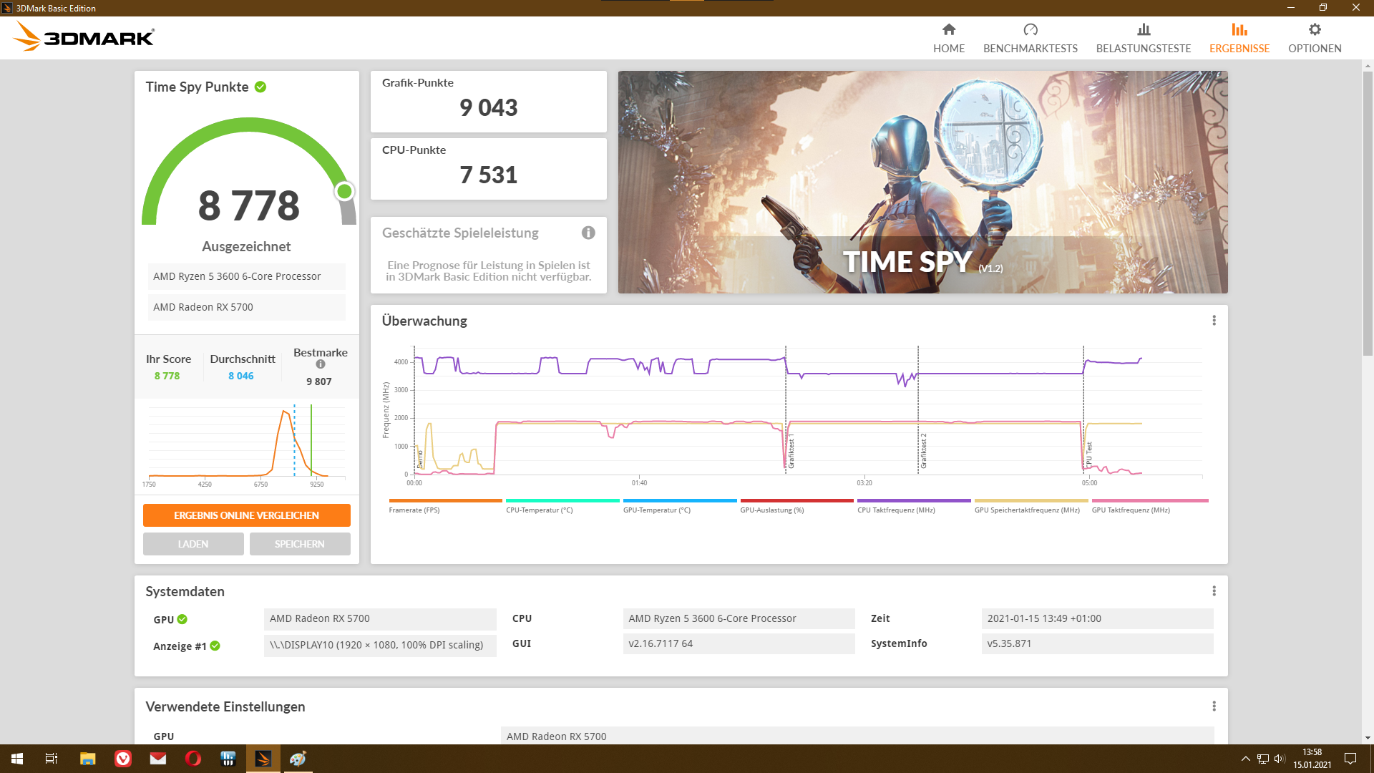Image resolution: width=1374 pixels, height=773 pixels.
Task: Click the info icon under Bestmarke
Action: [320, 364]
